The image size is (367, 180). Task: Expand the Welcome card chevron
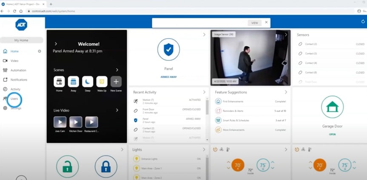click(x=56, y=44)
